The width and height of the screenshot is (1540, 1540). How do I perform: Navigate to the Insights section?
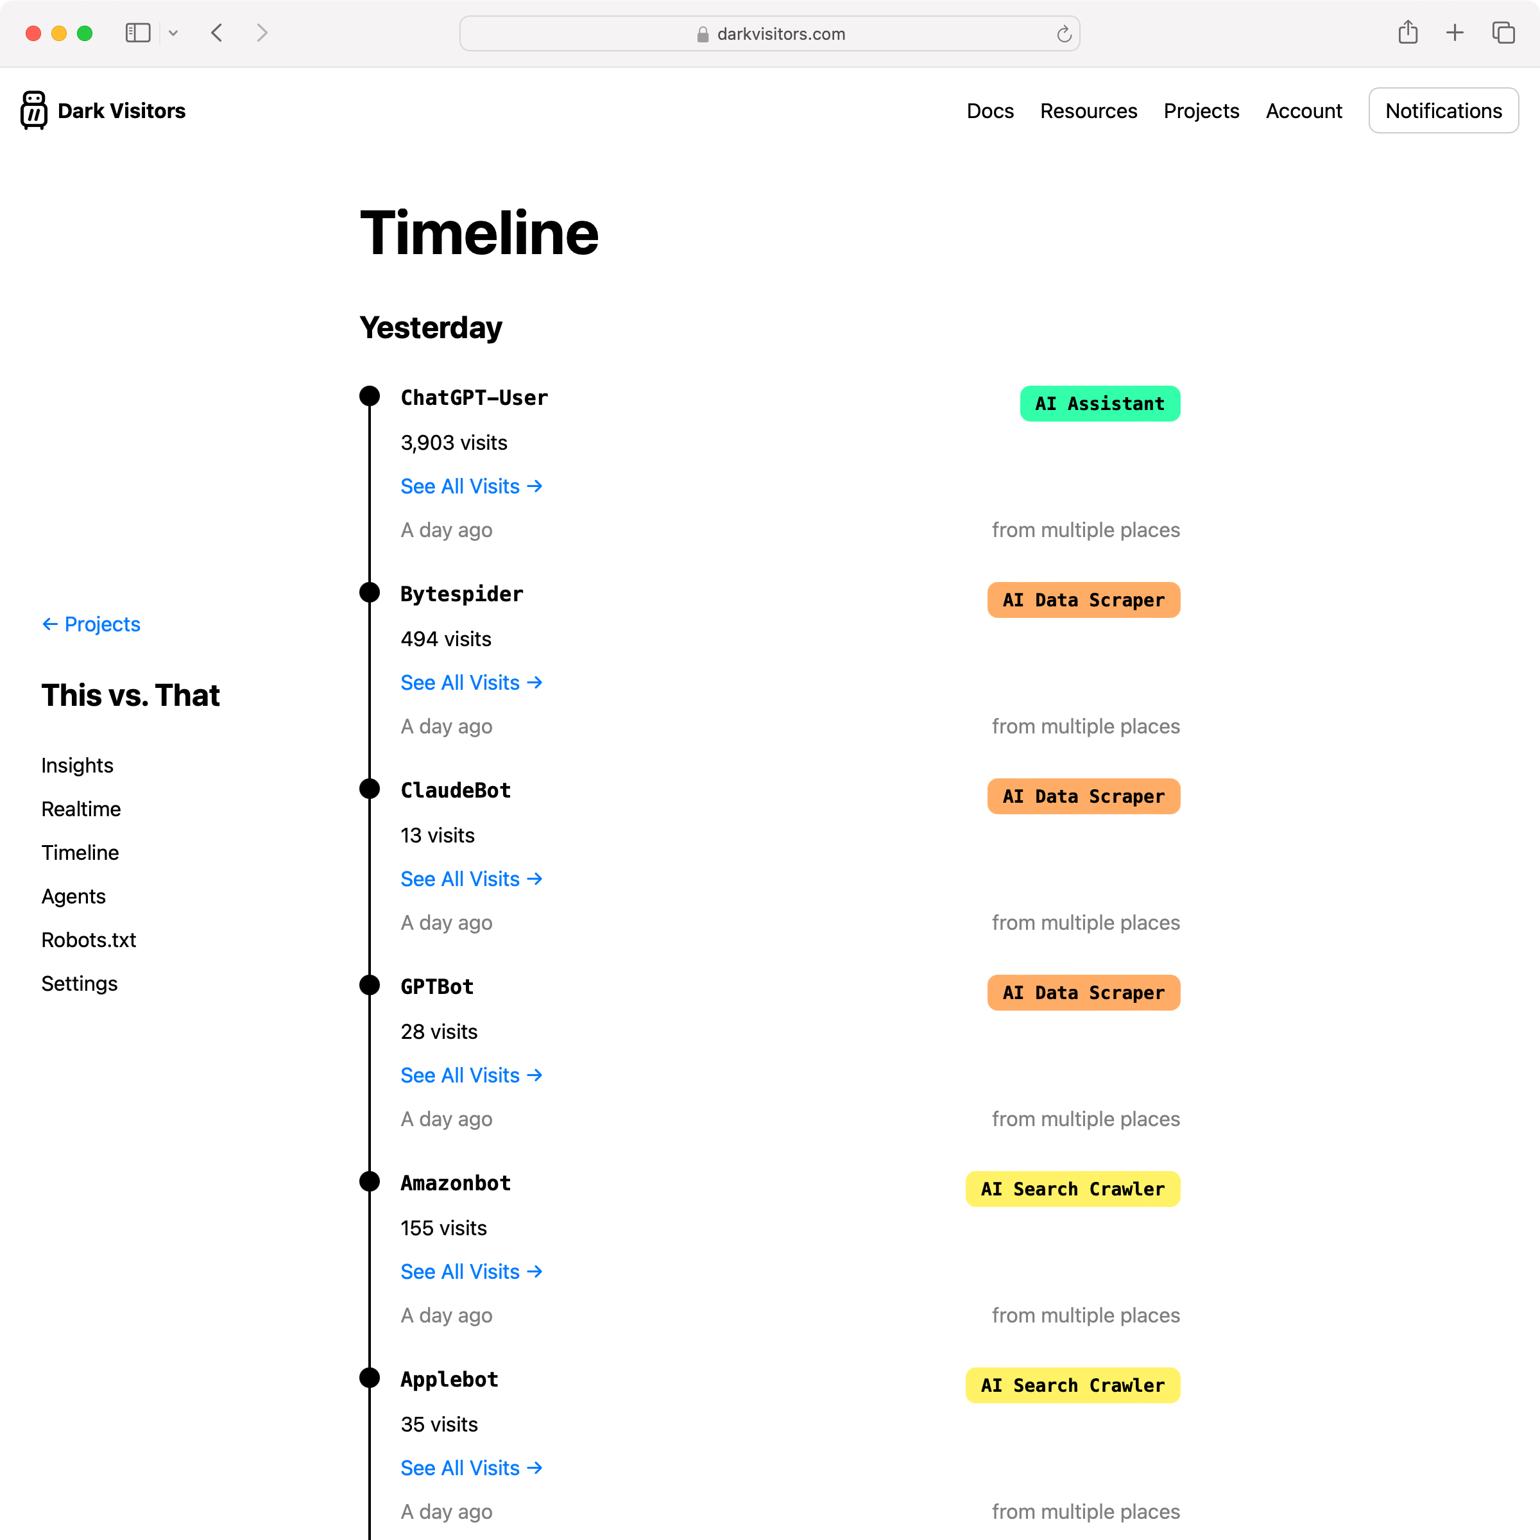coord(76,764)
